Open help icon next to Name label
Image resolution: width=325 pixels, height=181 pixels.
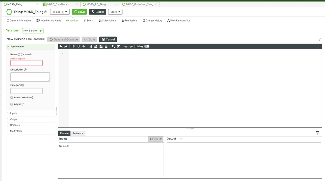tap(19, 54)
